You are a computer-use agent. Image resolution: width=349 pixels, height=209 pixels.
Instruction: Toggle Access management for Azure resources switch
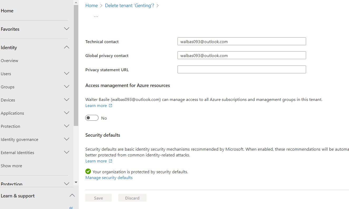point(92,118)
